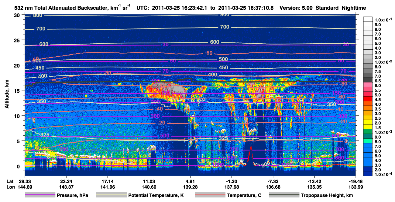The image size is (395, 202).
Task: Click latitude value -19.48
Action: pos(356,181)
